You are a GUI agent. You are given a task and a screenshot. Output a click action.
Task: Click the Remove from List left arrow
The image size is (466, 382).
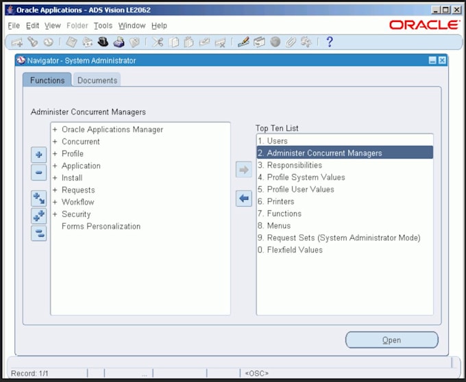pos(244,199)
